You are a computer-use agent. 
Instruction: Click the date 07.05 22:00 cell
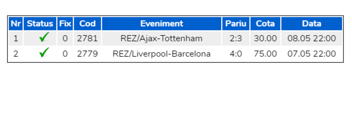(312, 54)
